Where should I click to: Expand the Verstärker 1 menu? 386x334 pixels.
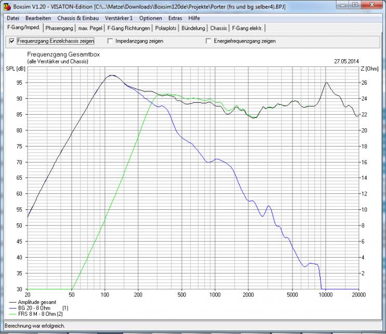coord(115,18)
